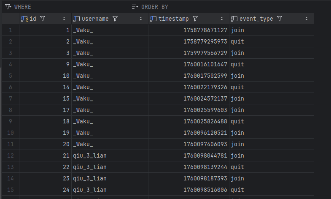Toggle sort arrows on the username column
The height and width of the screenshot is (199, 331).
pyautogui.click(x=141, y=19)
